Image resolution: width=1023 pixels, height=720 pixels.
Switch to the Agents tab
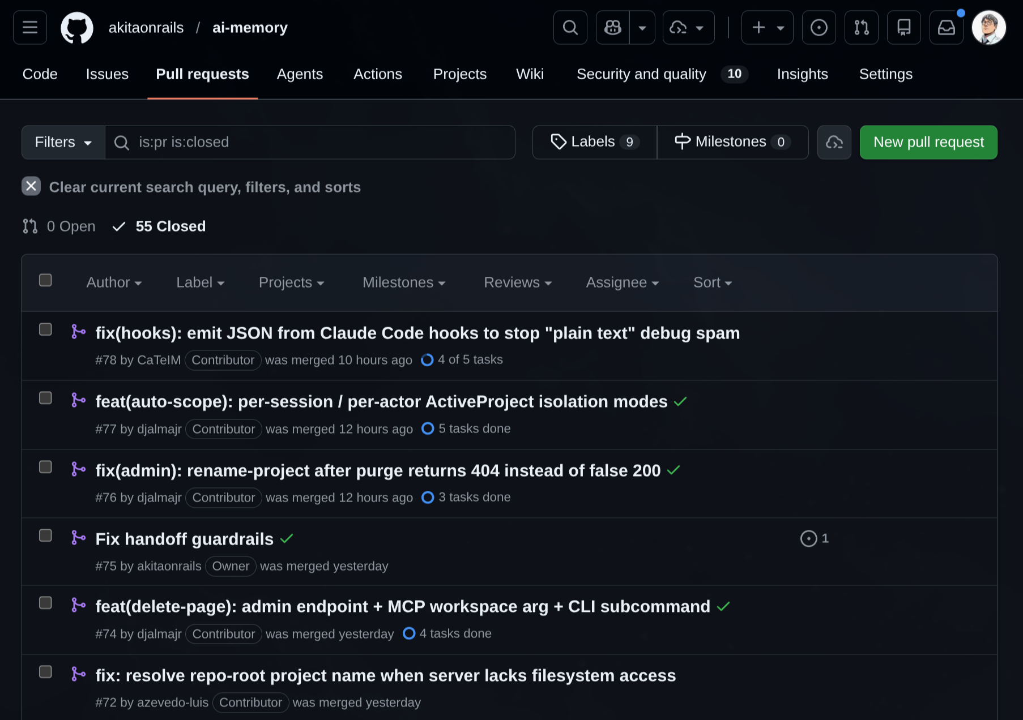point(300,74)
